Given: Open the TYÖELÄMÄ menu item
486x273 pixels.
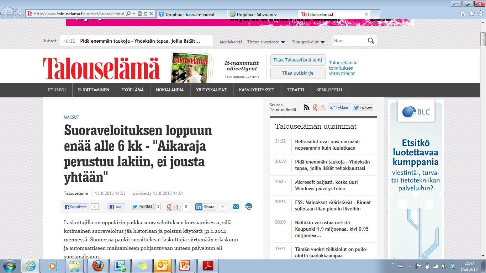Looking at the screenshot, I should [x=133, y=90].
